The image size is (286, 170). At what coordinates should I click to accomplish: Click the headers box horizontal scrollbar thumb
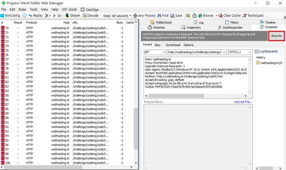[x=176, y=96]
